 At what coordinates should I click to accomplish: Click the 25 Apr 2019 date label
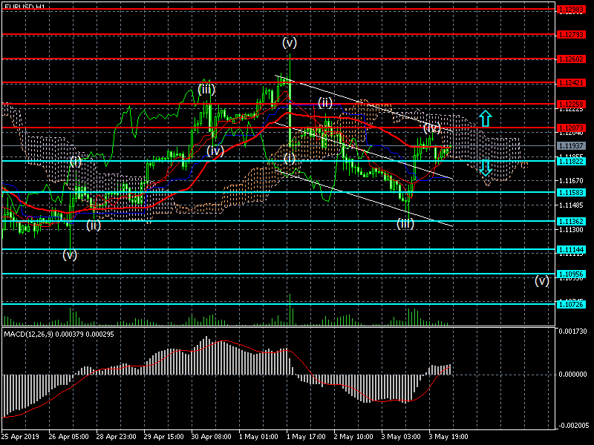point(20,437)
